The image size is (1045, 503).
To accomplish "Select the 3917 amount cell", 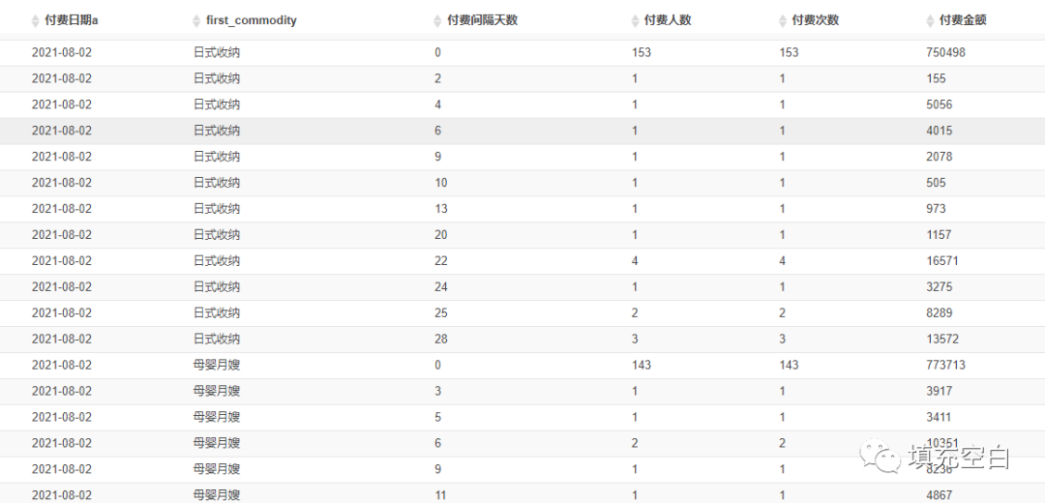I will tap(939, 391).
